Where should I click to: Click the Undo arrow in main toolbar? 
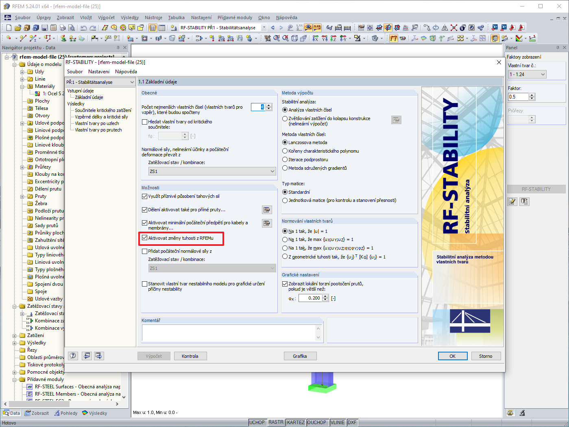coord(83,28)
